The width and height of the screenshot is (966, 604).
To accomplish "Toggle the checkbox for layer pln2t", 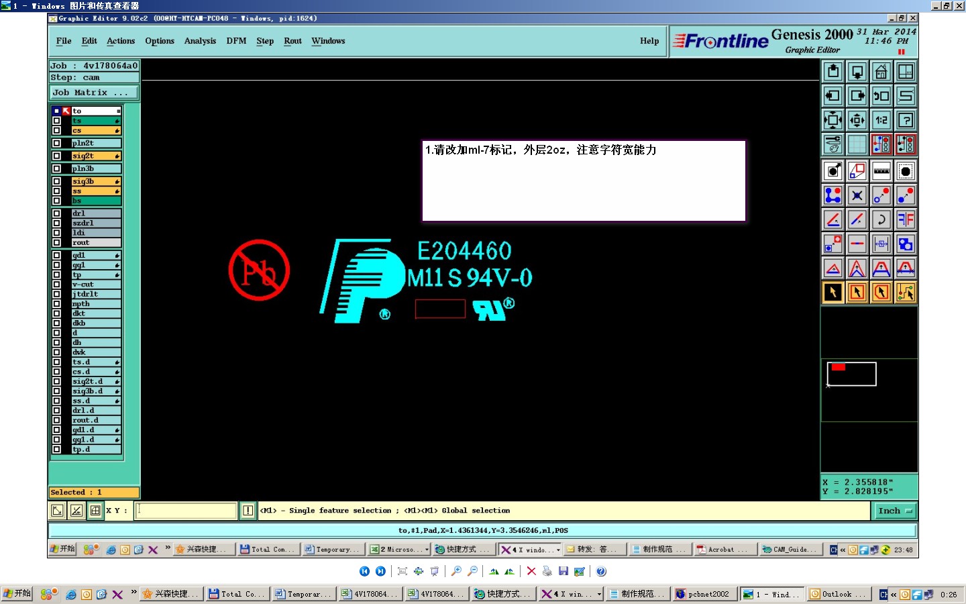I will point(57,143).
